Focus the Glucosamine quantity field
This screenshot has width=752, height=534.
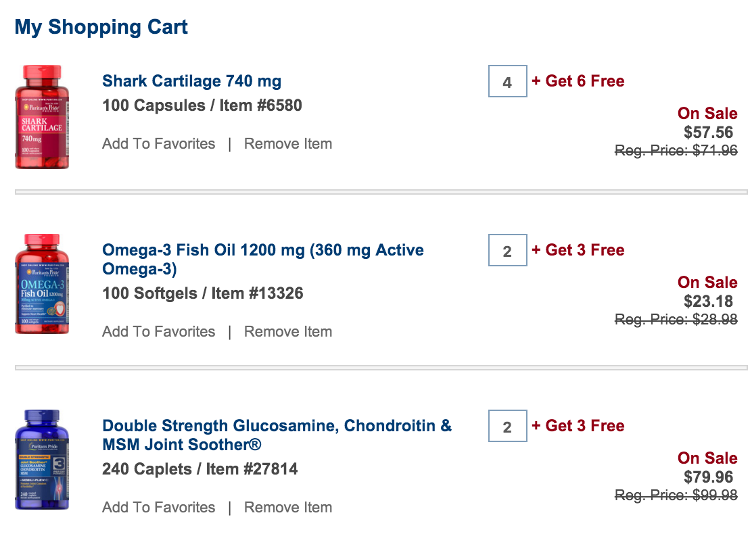(x=507, y=427)
